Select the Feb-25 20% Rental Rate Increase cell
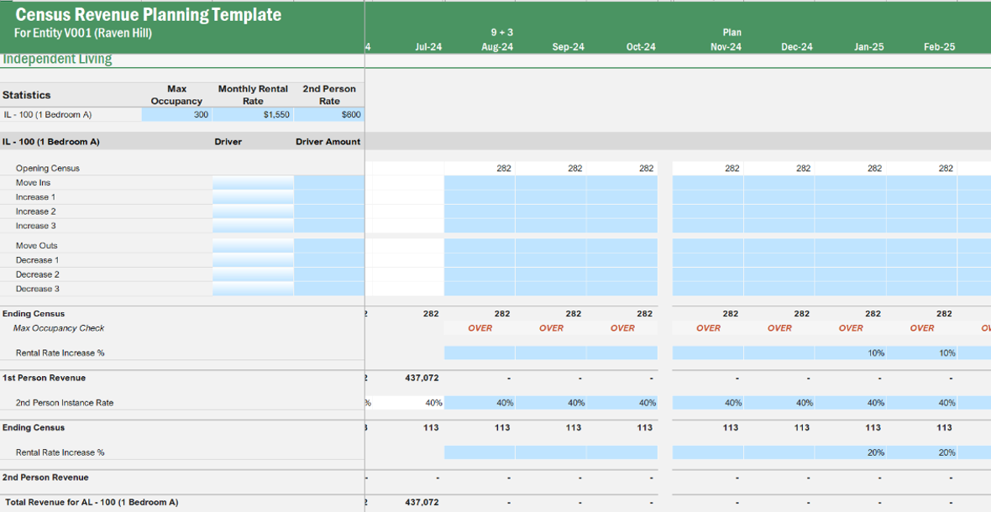 click(x=921, y=452)
